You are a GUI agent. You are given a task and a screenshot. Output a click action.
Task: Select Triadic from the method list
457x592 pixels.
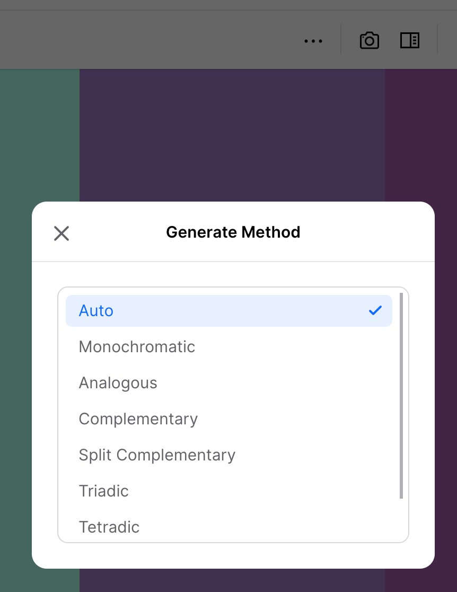(104, 491)
